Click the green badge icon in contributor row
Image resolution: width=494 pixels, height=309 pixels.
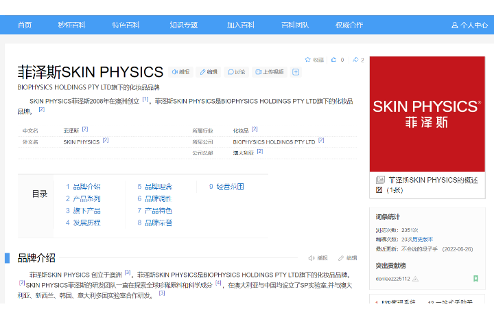click(x=475, y=278)
